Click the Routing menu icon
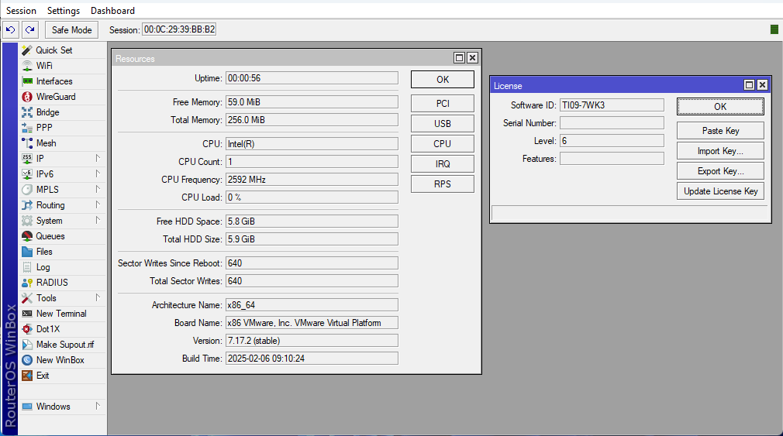The image size is (783, 436). point(27,205)
